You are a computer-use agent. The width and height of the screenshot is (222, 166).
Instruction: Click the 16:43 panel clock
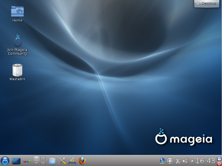(x=205, y=161)
